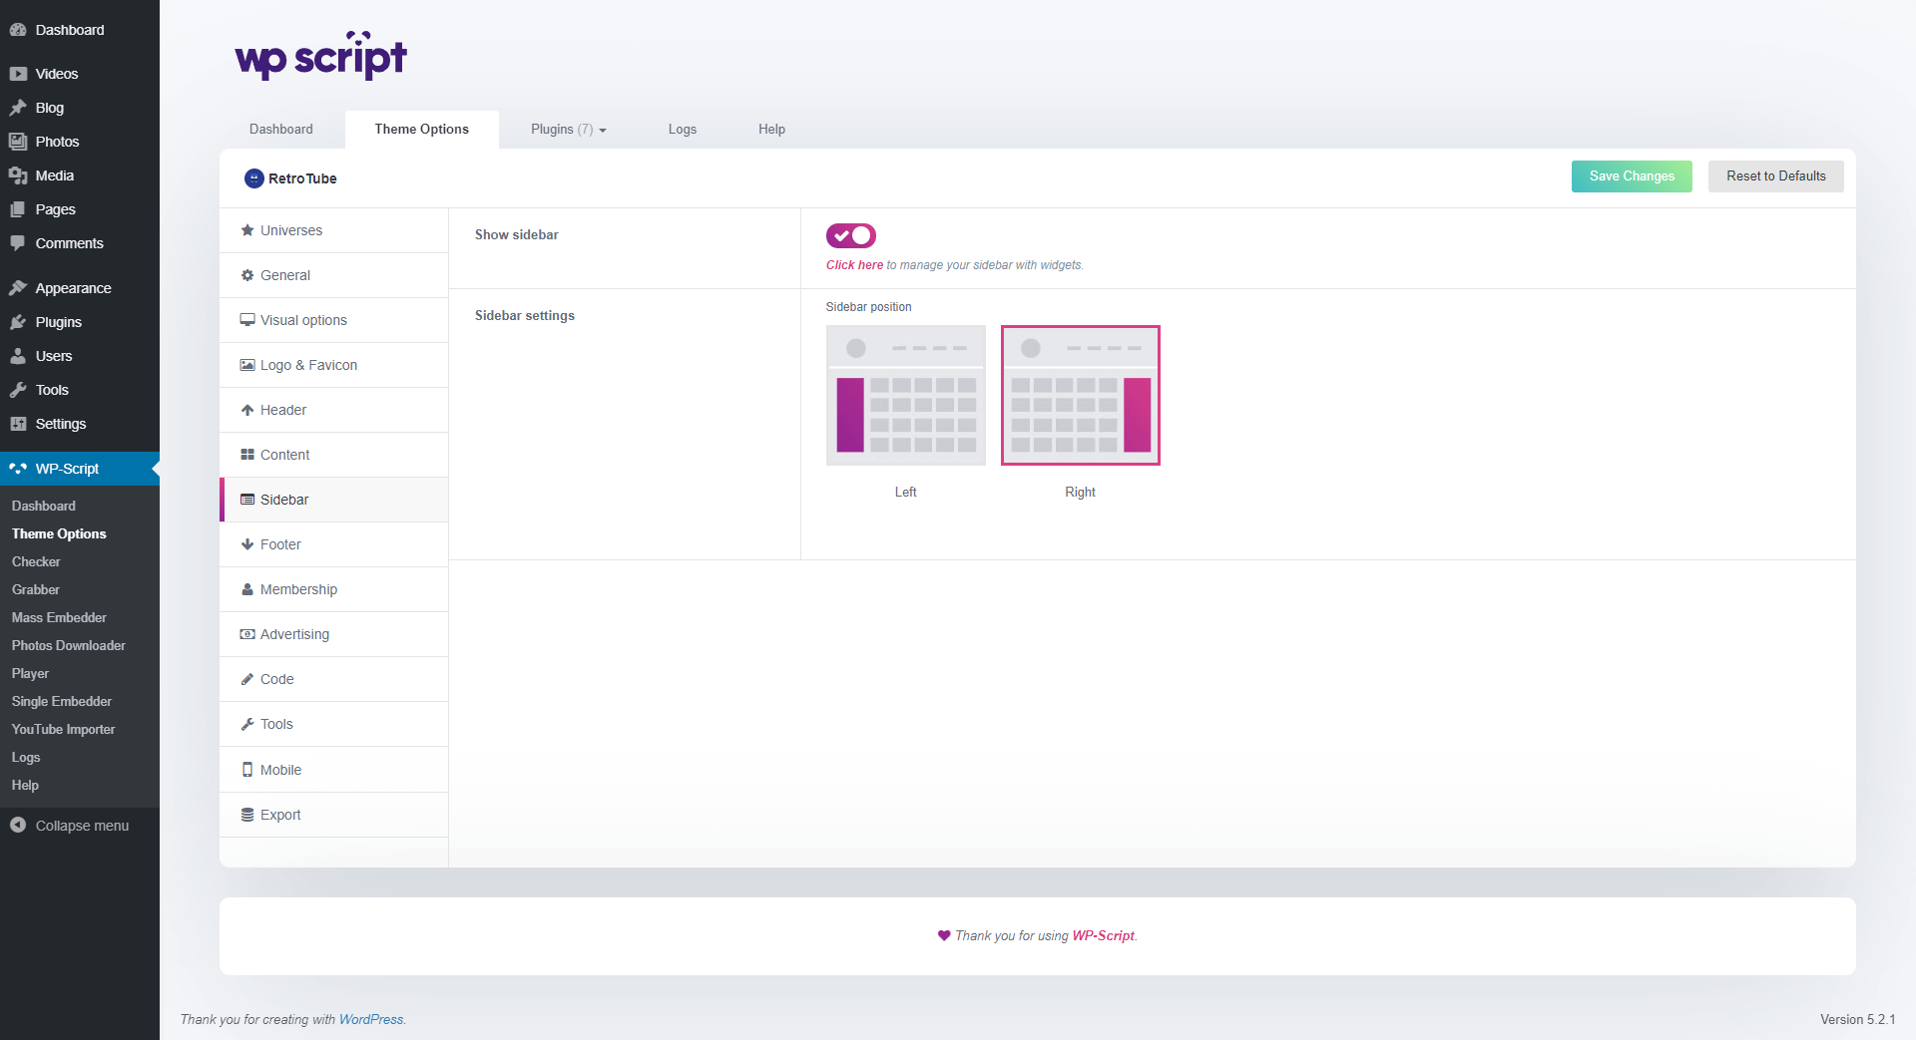Click the Dashboard gauge icon in WordPress menu
1916x1040 pixels.
[x=18, y=30]
